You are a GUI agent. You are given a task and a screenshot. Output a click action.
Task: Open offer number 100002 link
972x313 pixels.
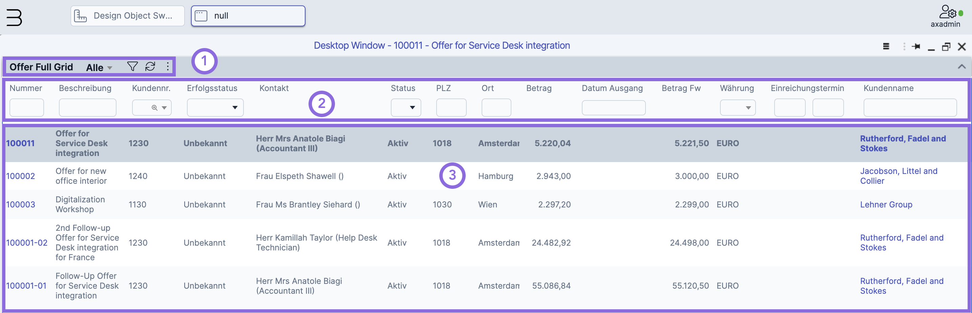tap(20, 176)
